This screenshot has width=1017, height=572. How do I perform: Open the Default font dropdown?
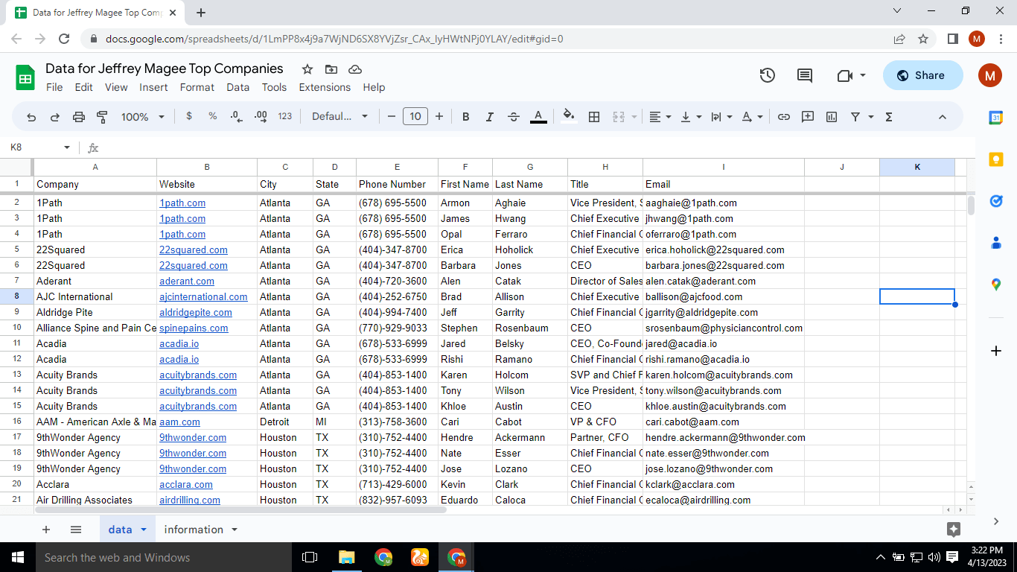(339, 116)
